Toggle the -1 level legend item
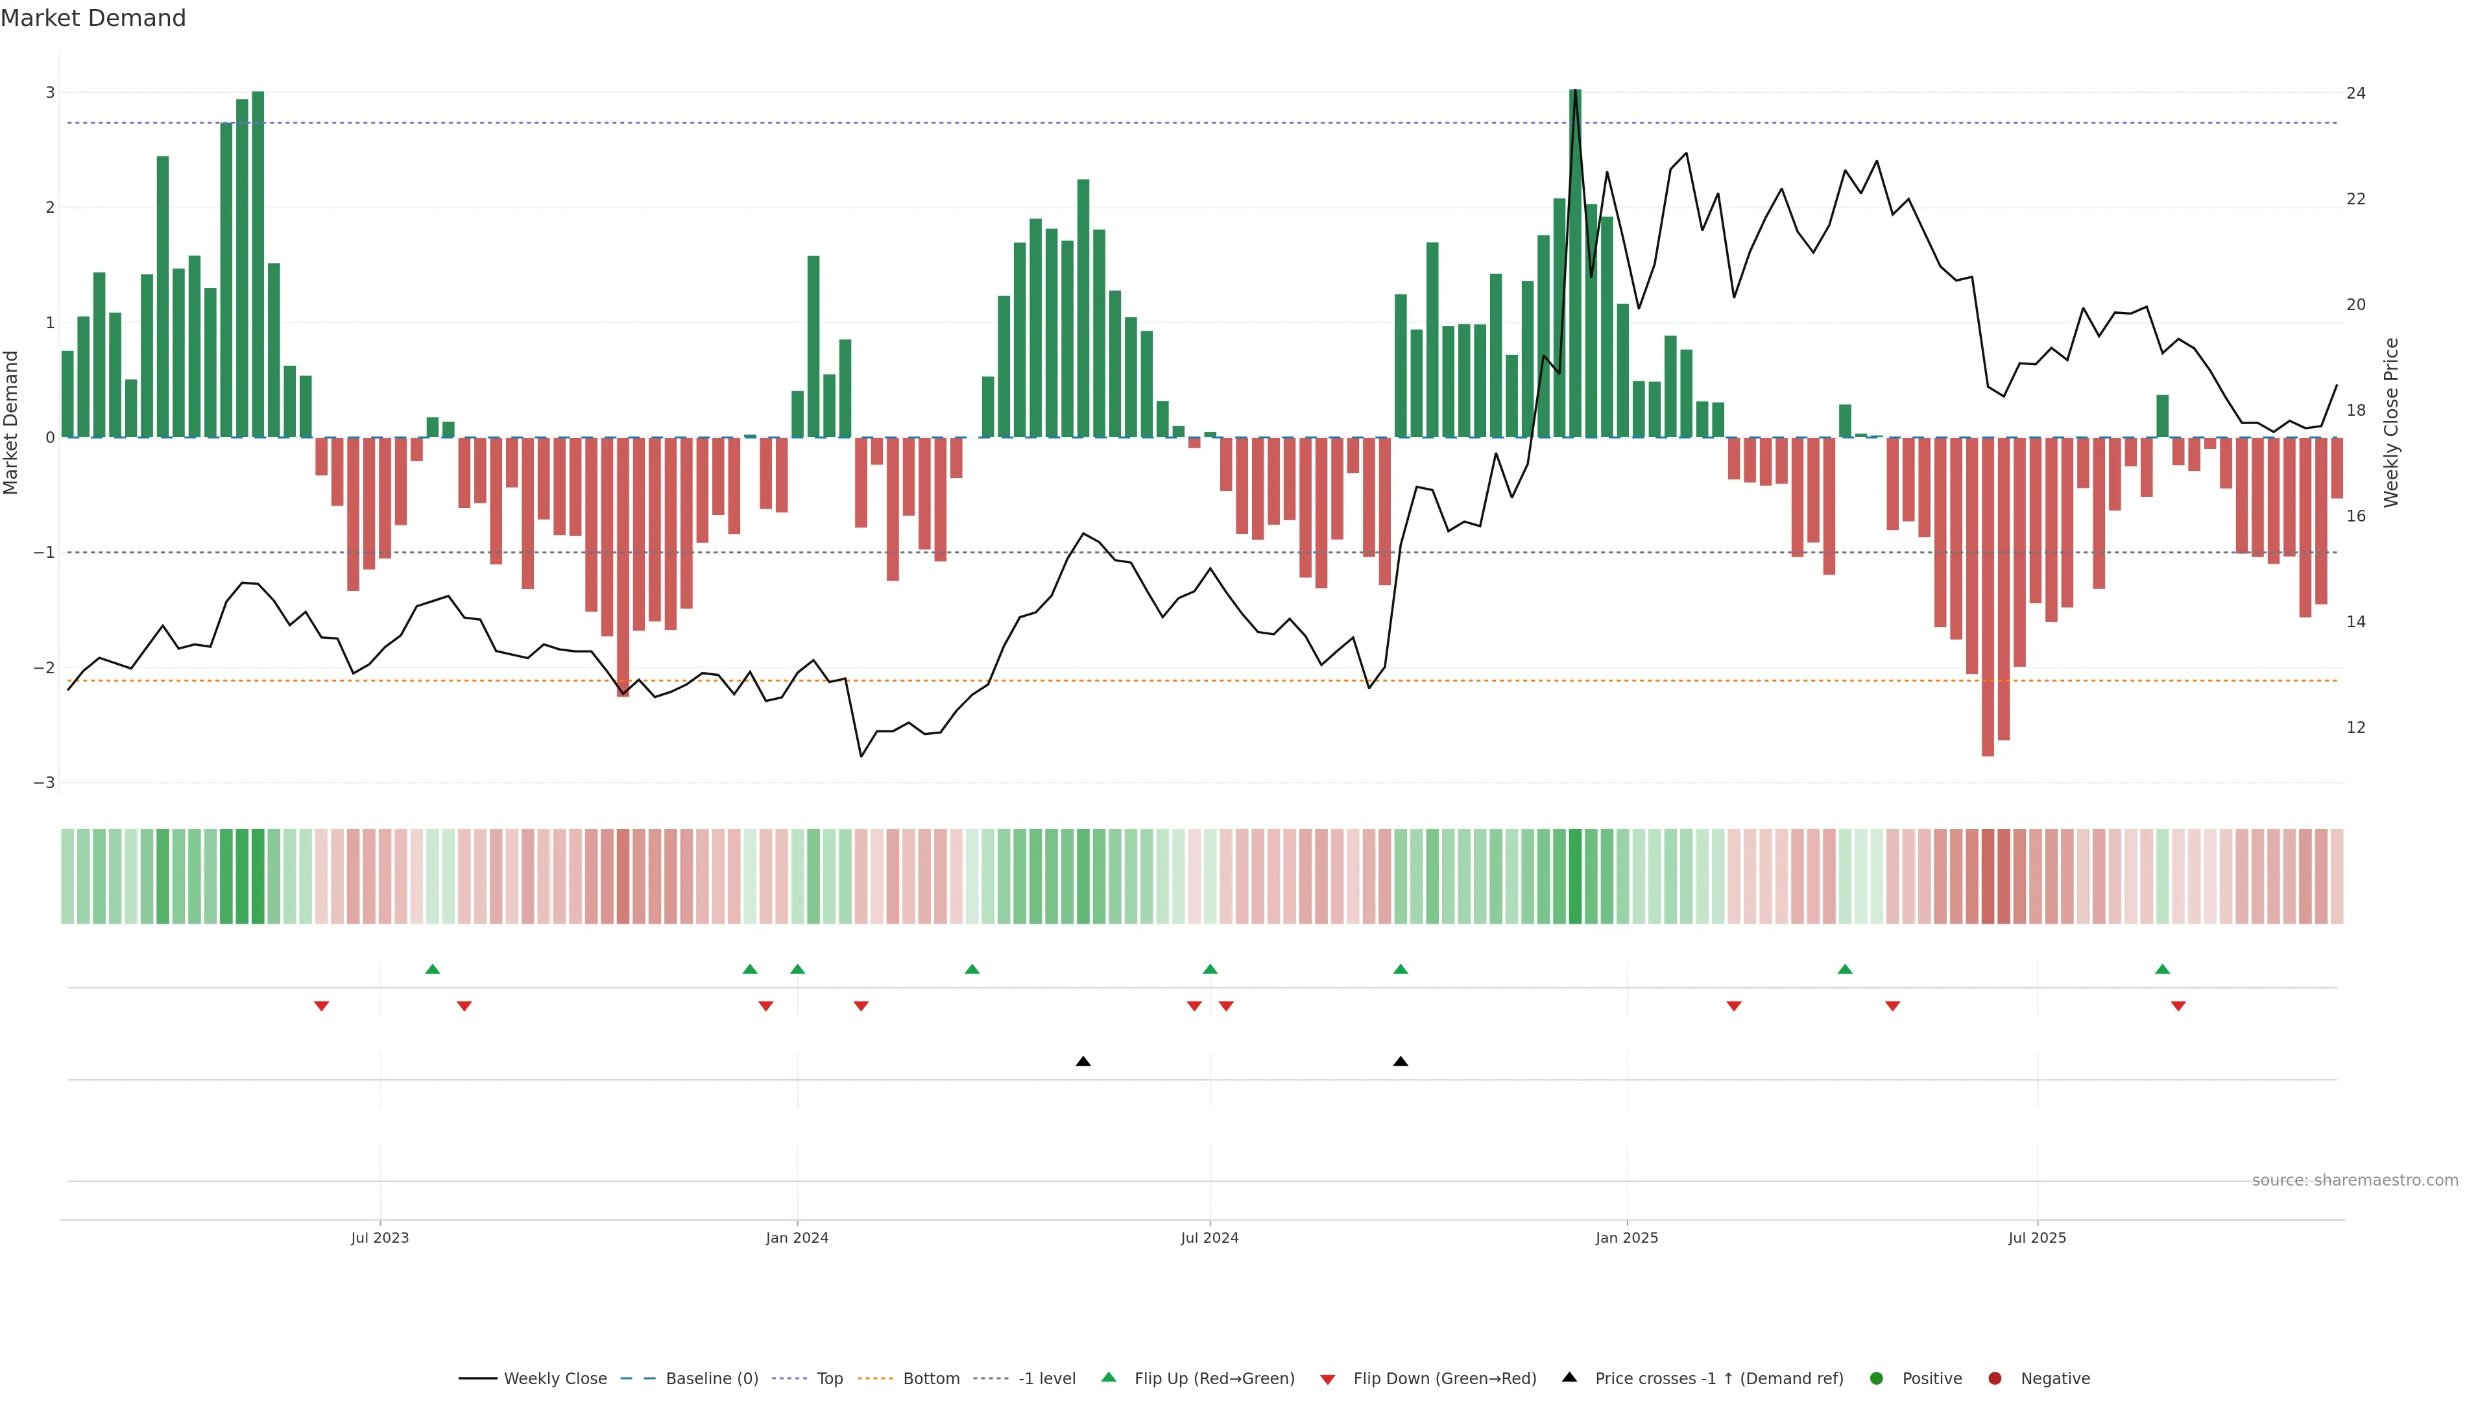The image size is (2491, 1401). pos(1046,1379)
